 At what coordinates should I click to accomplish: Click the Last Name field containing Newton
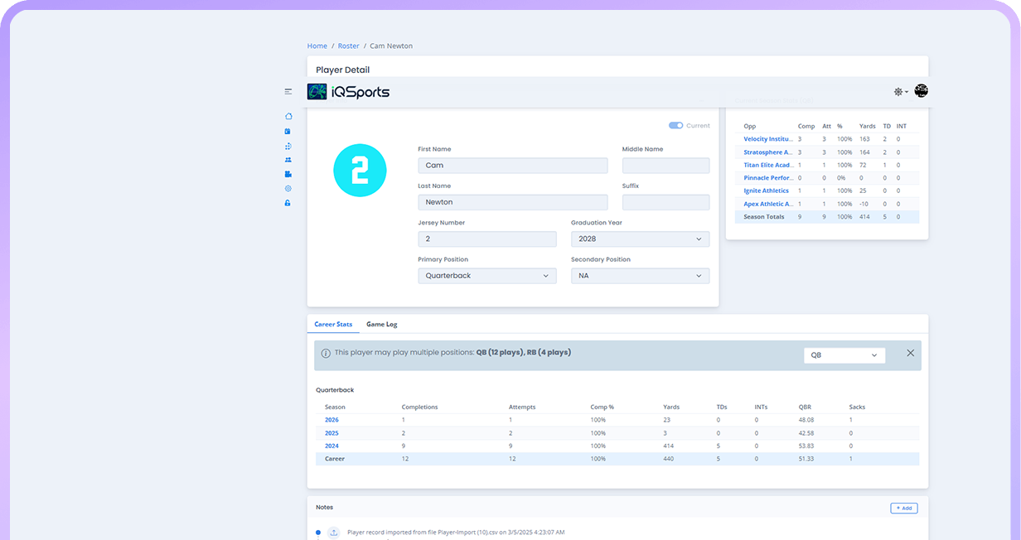(512, 202)
